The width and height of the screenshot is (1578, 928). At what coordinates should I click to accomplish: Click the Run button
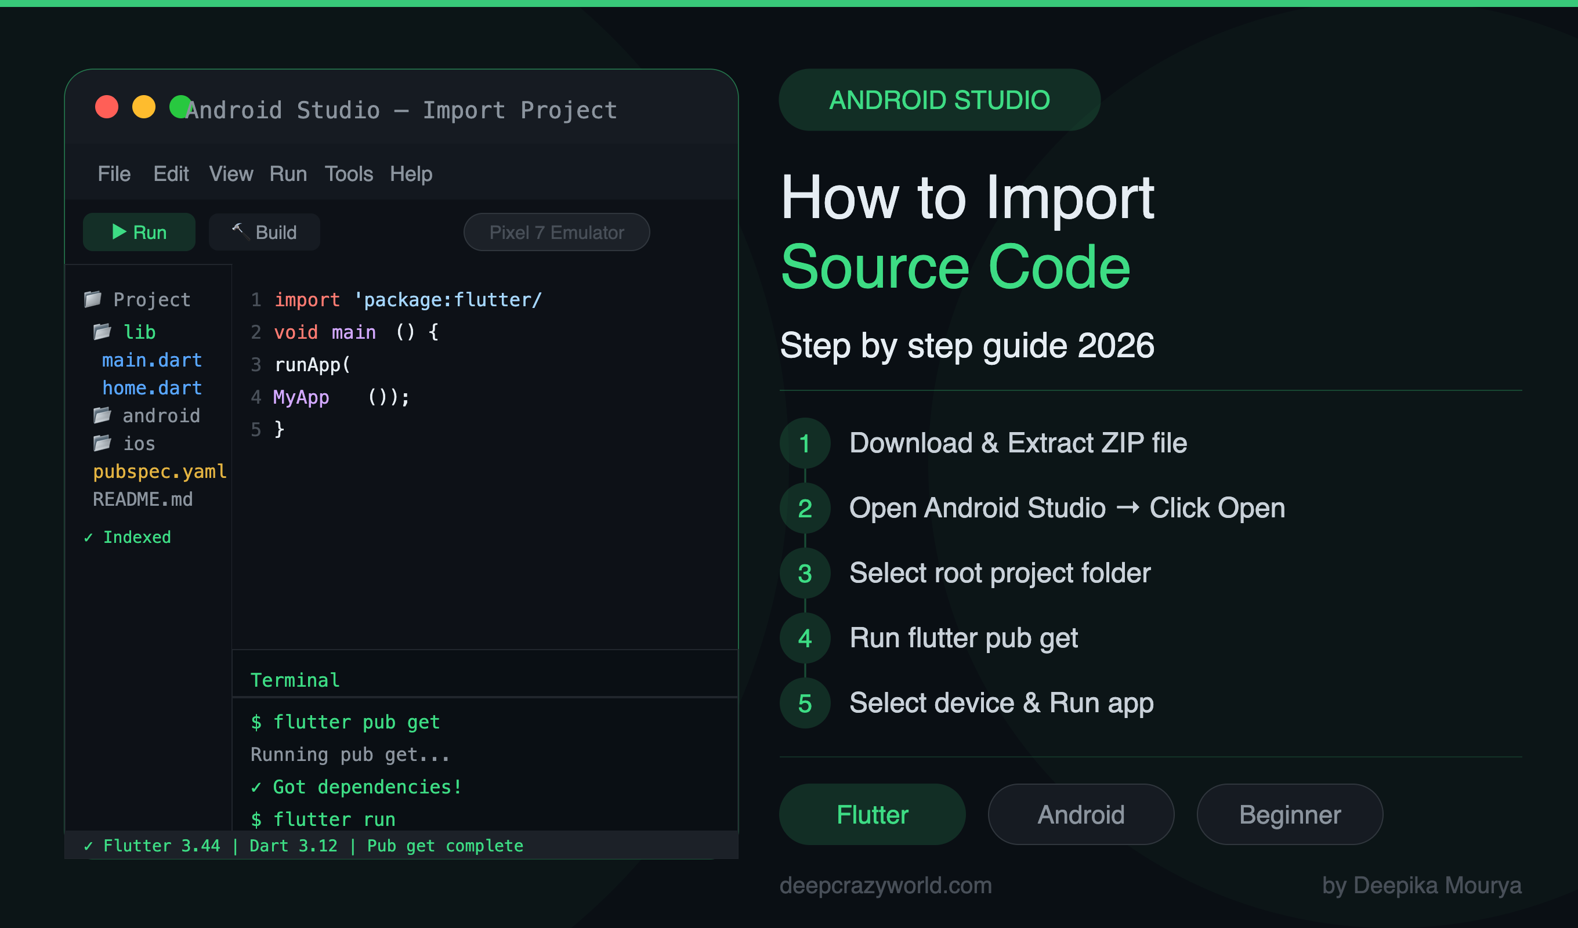point(139,231)
